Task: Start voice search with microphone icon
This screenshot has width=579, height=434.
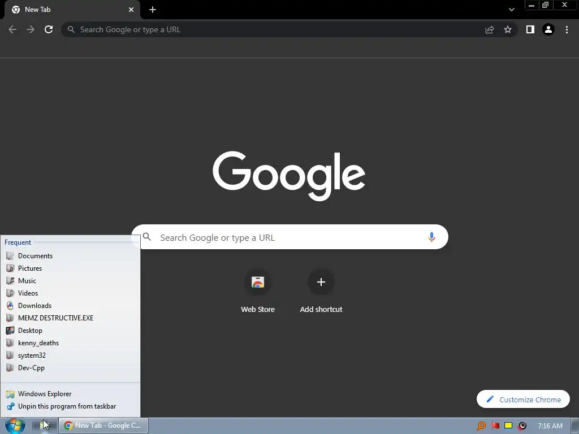Action: (x=431, y=237)
